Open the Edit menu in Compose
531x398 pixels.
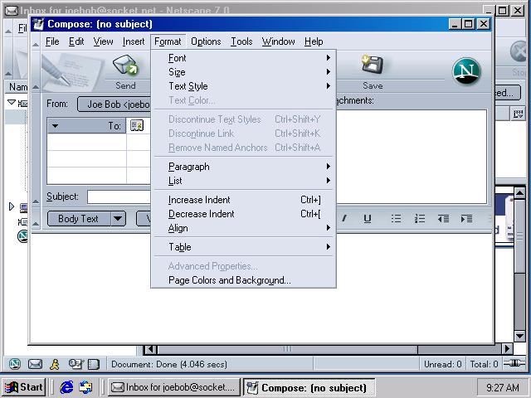tap(76, 41)
